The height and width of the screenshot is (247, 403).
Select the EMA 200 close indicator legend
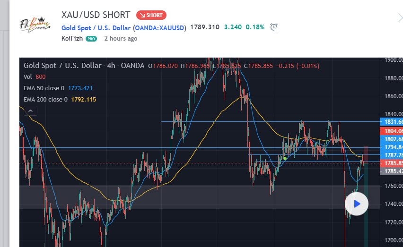pyautogui.click(x=60, y=100)
